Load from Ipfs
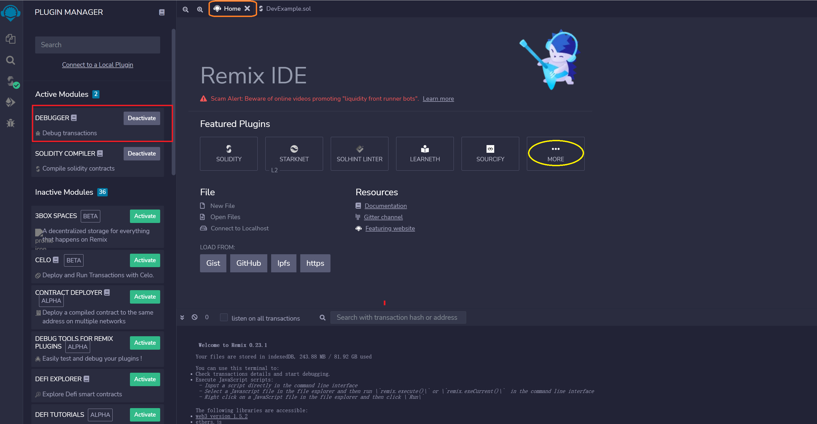 [x=284, y=263]
